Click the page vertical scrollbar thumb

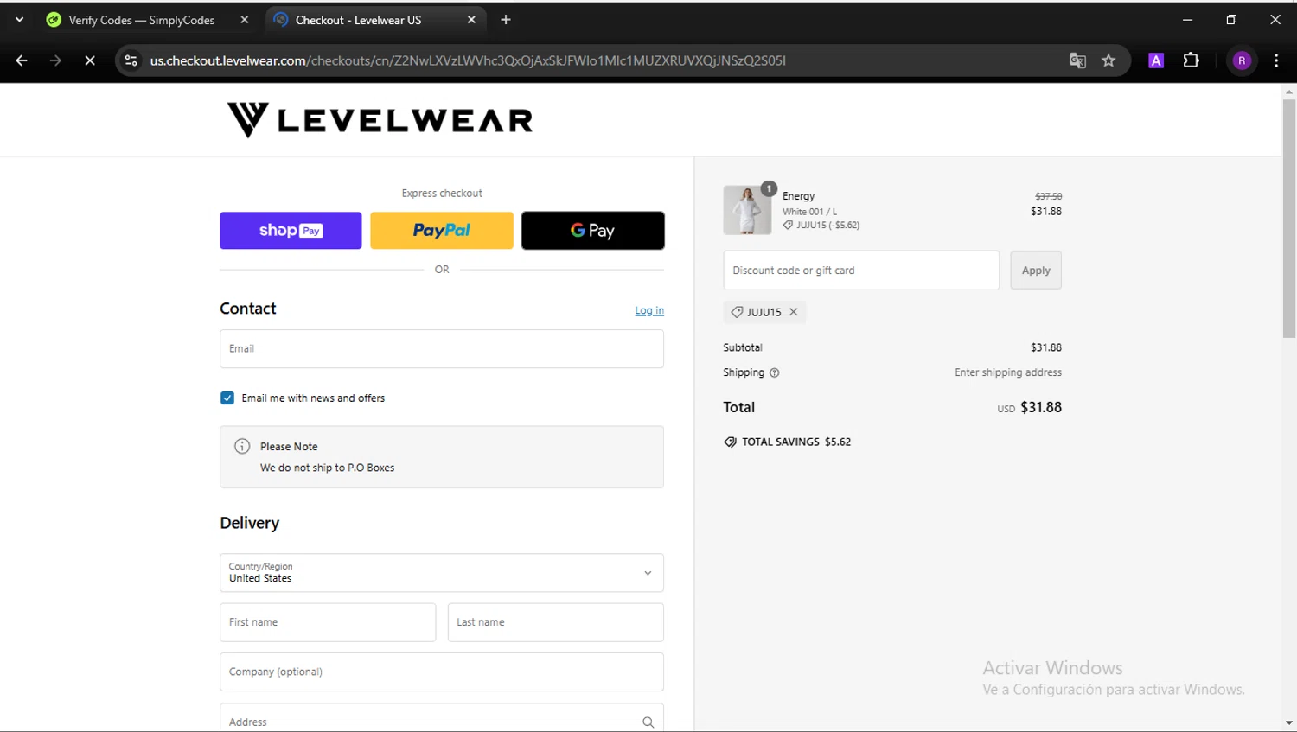(1289, 219)
